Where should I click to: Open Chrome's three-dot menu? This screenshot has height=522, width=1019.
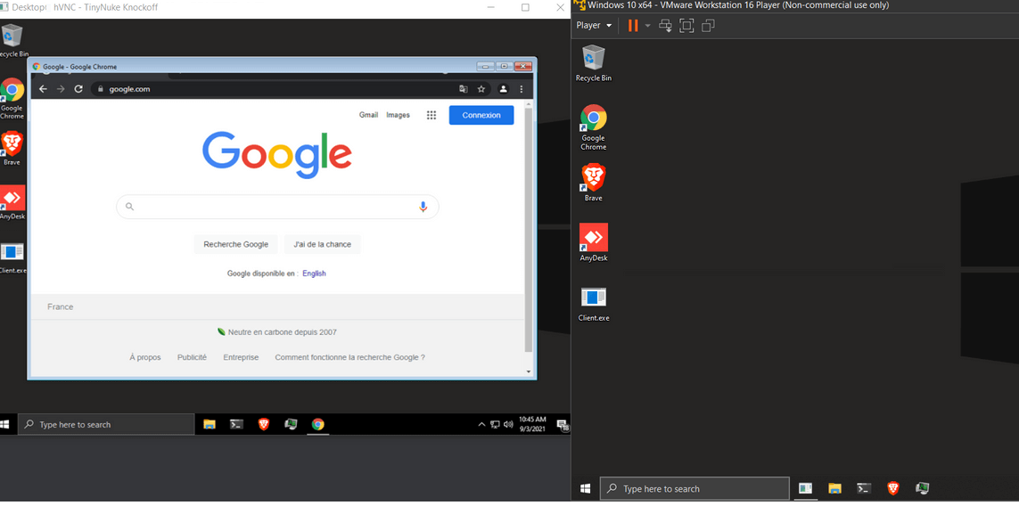[x=522, y=89]
